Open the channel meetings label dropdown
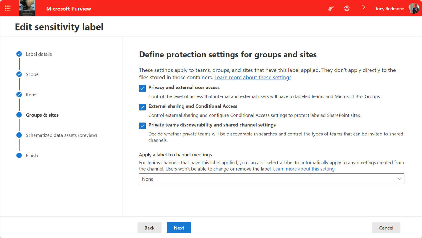The height and width of the screenshot is (238, 422). (271, 179)
